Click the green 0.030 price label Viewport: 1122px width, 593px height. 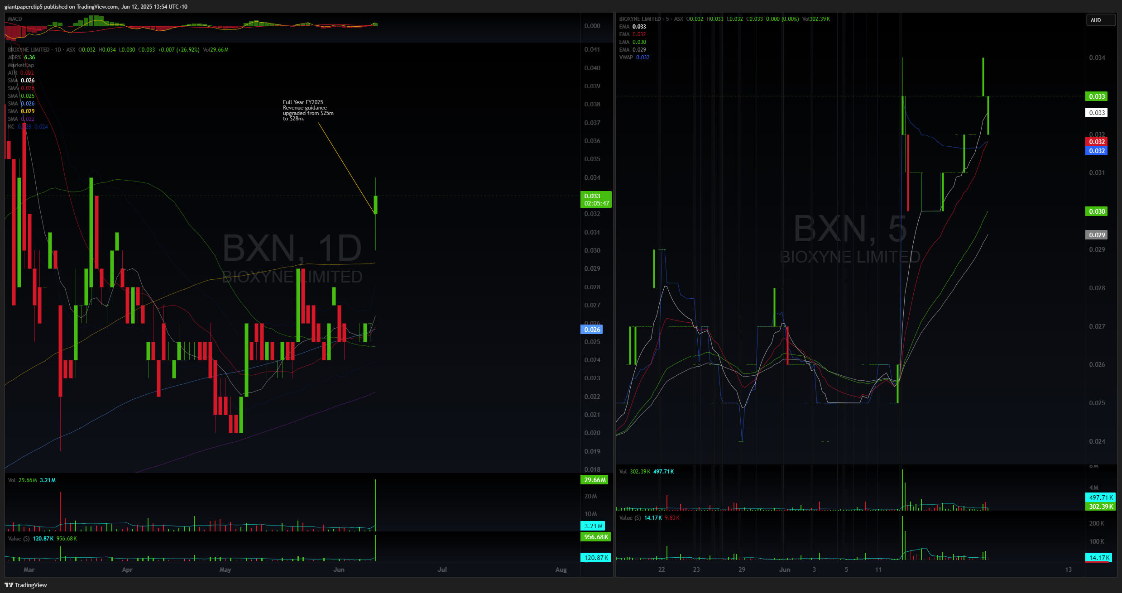pyautogui.click(x=1097, y=211)
